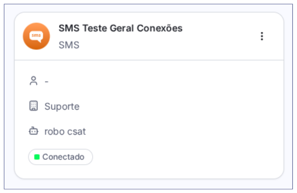Click the word csat in the bot name
Screen dimensions: 297x193
point(77,131)
